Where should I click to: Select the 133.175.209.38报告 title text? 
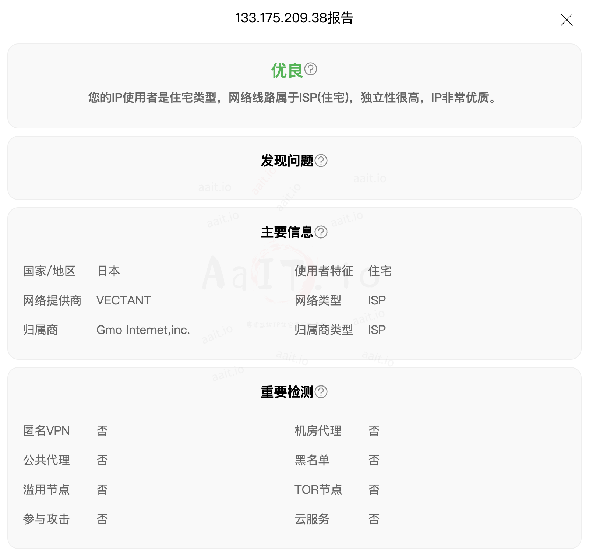pos(294,18)
